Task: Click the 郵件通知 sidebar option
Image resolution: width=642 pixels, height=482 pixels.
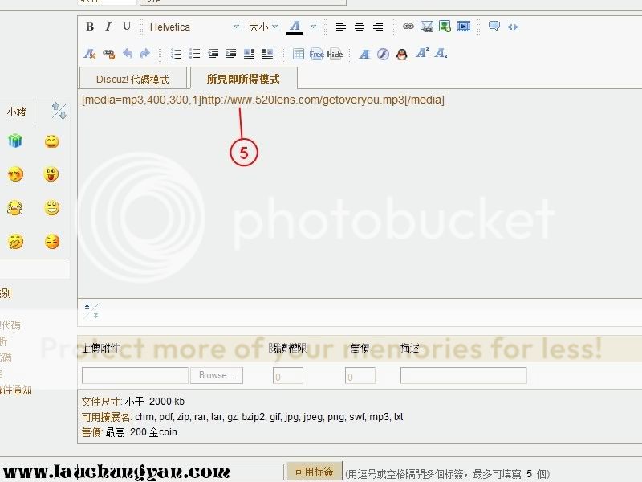Action: coord(16,390)
